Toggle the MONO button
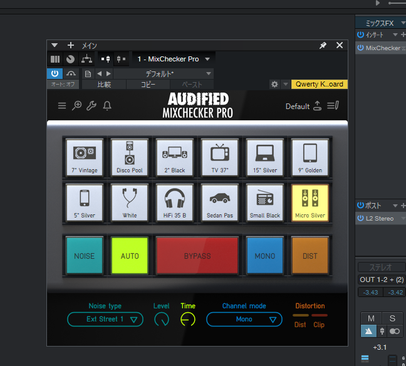The height and width of the screenshot is (366, 406). coord(265,256)
